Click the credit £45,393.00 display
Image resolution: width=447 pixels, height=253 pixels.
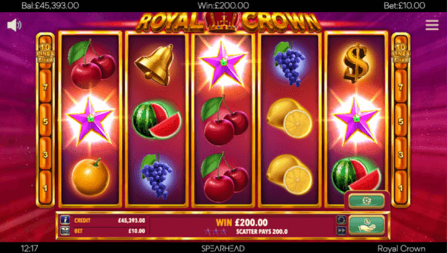click(108, 220)
